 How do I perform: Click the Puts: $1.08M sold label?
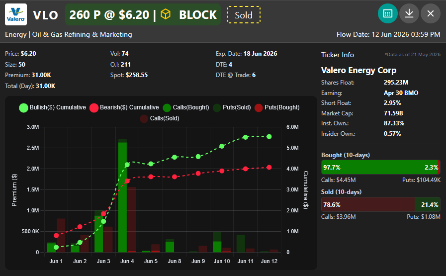pyautogui.click(x=424, y=217)
